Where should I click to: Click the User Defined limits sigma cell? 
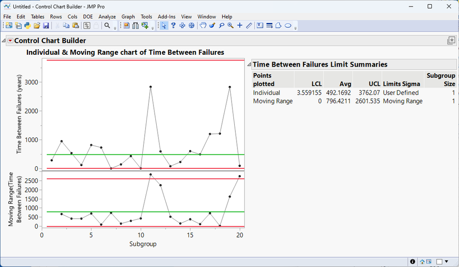point(401,93)
